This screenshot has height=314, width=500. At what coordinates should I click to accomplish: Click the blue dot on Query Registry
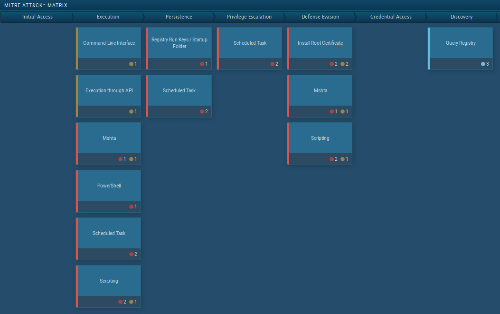coord(483,64)
